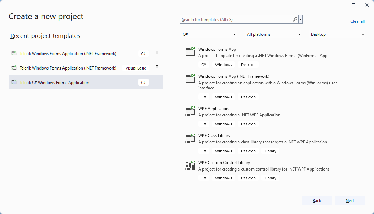
Task: Open the All platforms filter dropdown
Action: (273, 34)
